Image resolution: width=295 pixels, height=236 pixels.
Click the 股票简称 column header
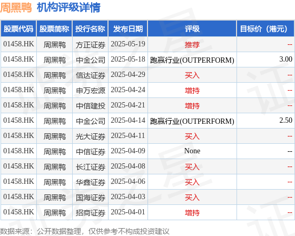(x=54, y=28)
